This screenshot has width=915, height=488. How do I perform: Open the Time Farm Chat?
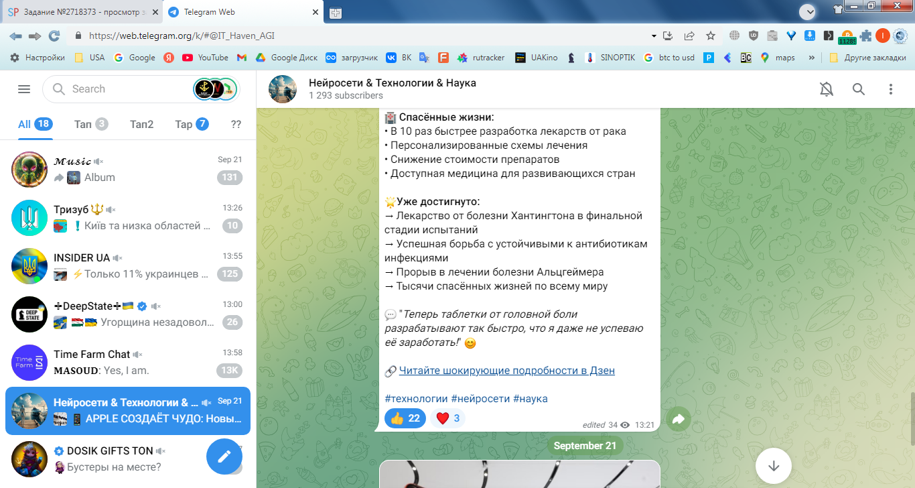tap(128, 363)
